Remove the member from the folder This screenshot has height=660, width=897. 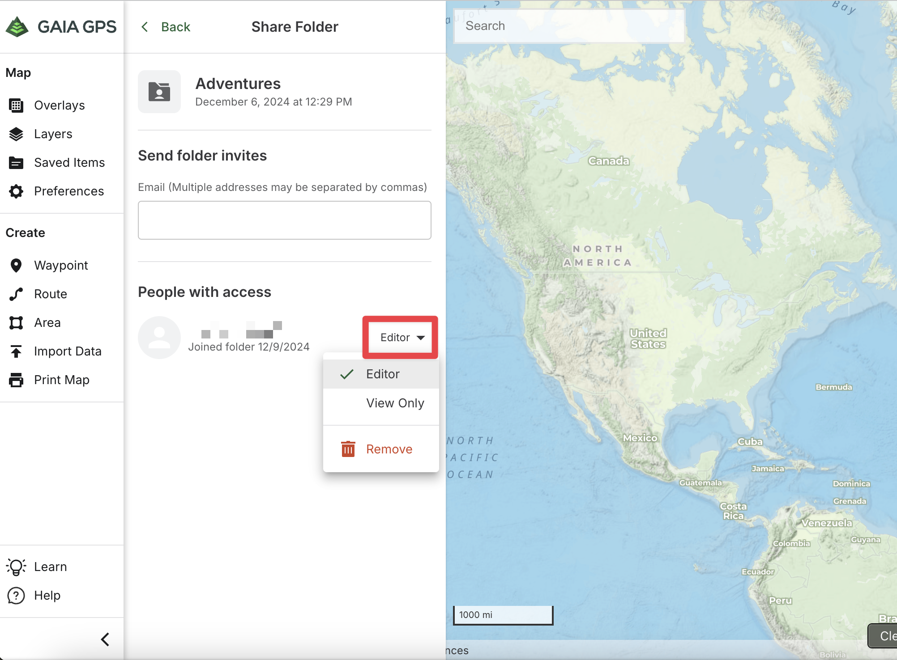381,449
